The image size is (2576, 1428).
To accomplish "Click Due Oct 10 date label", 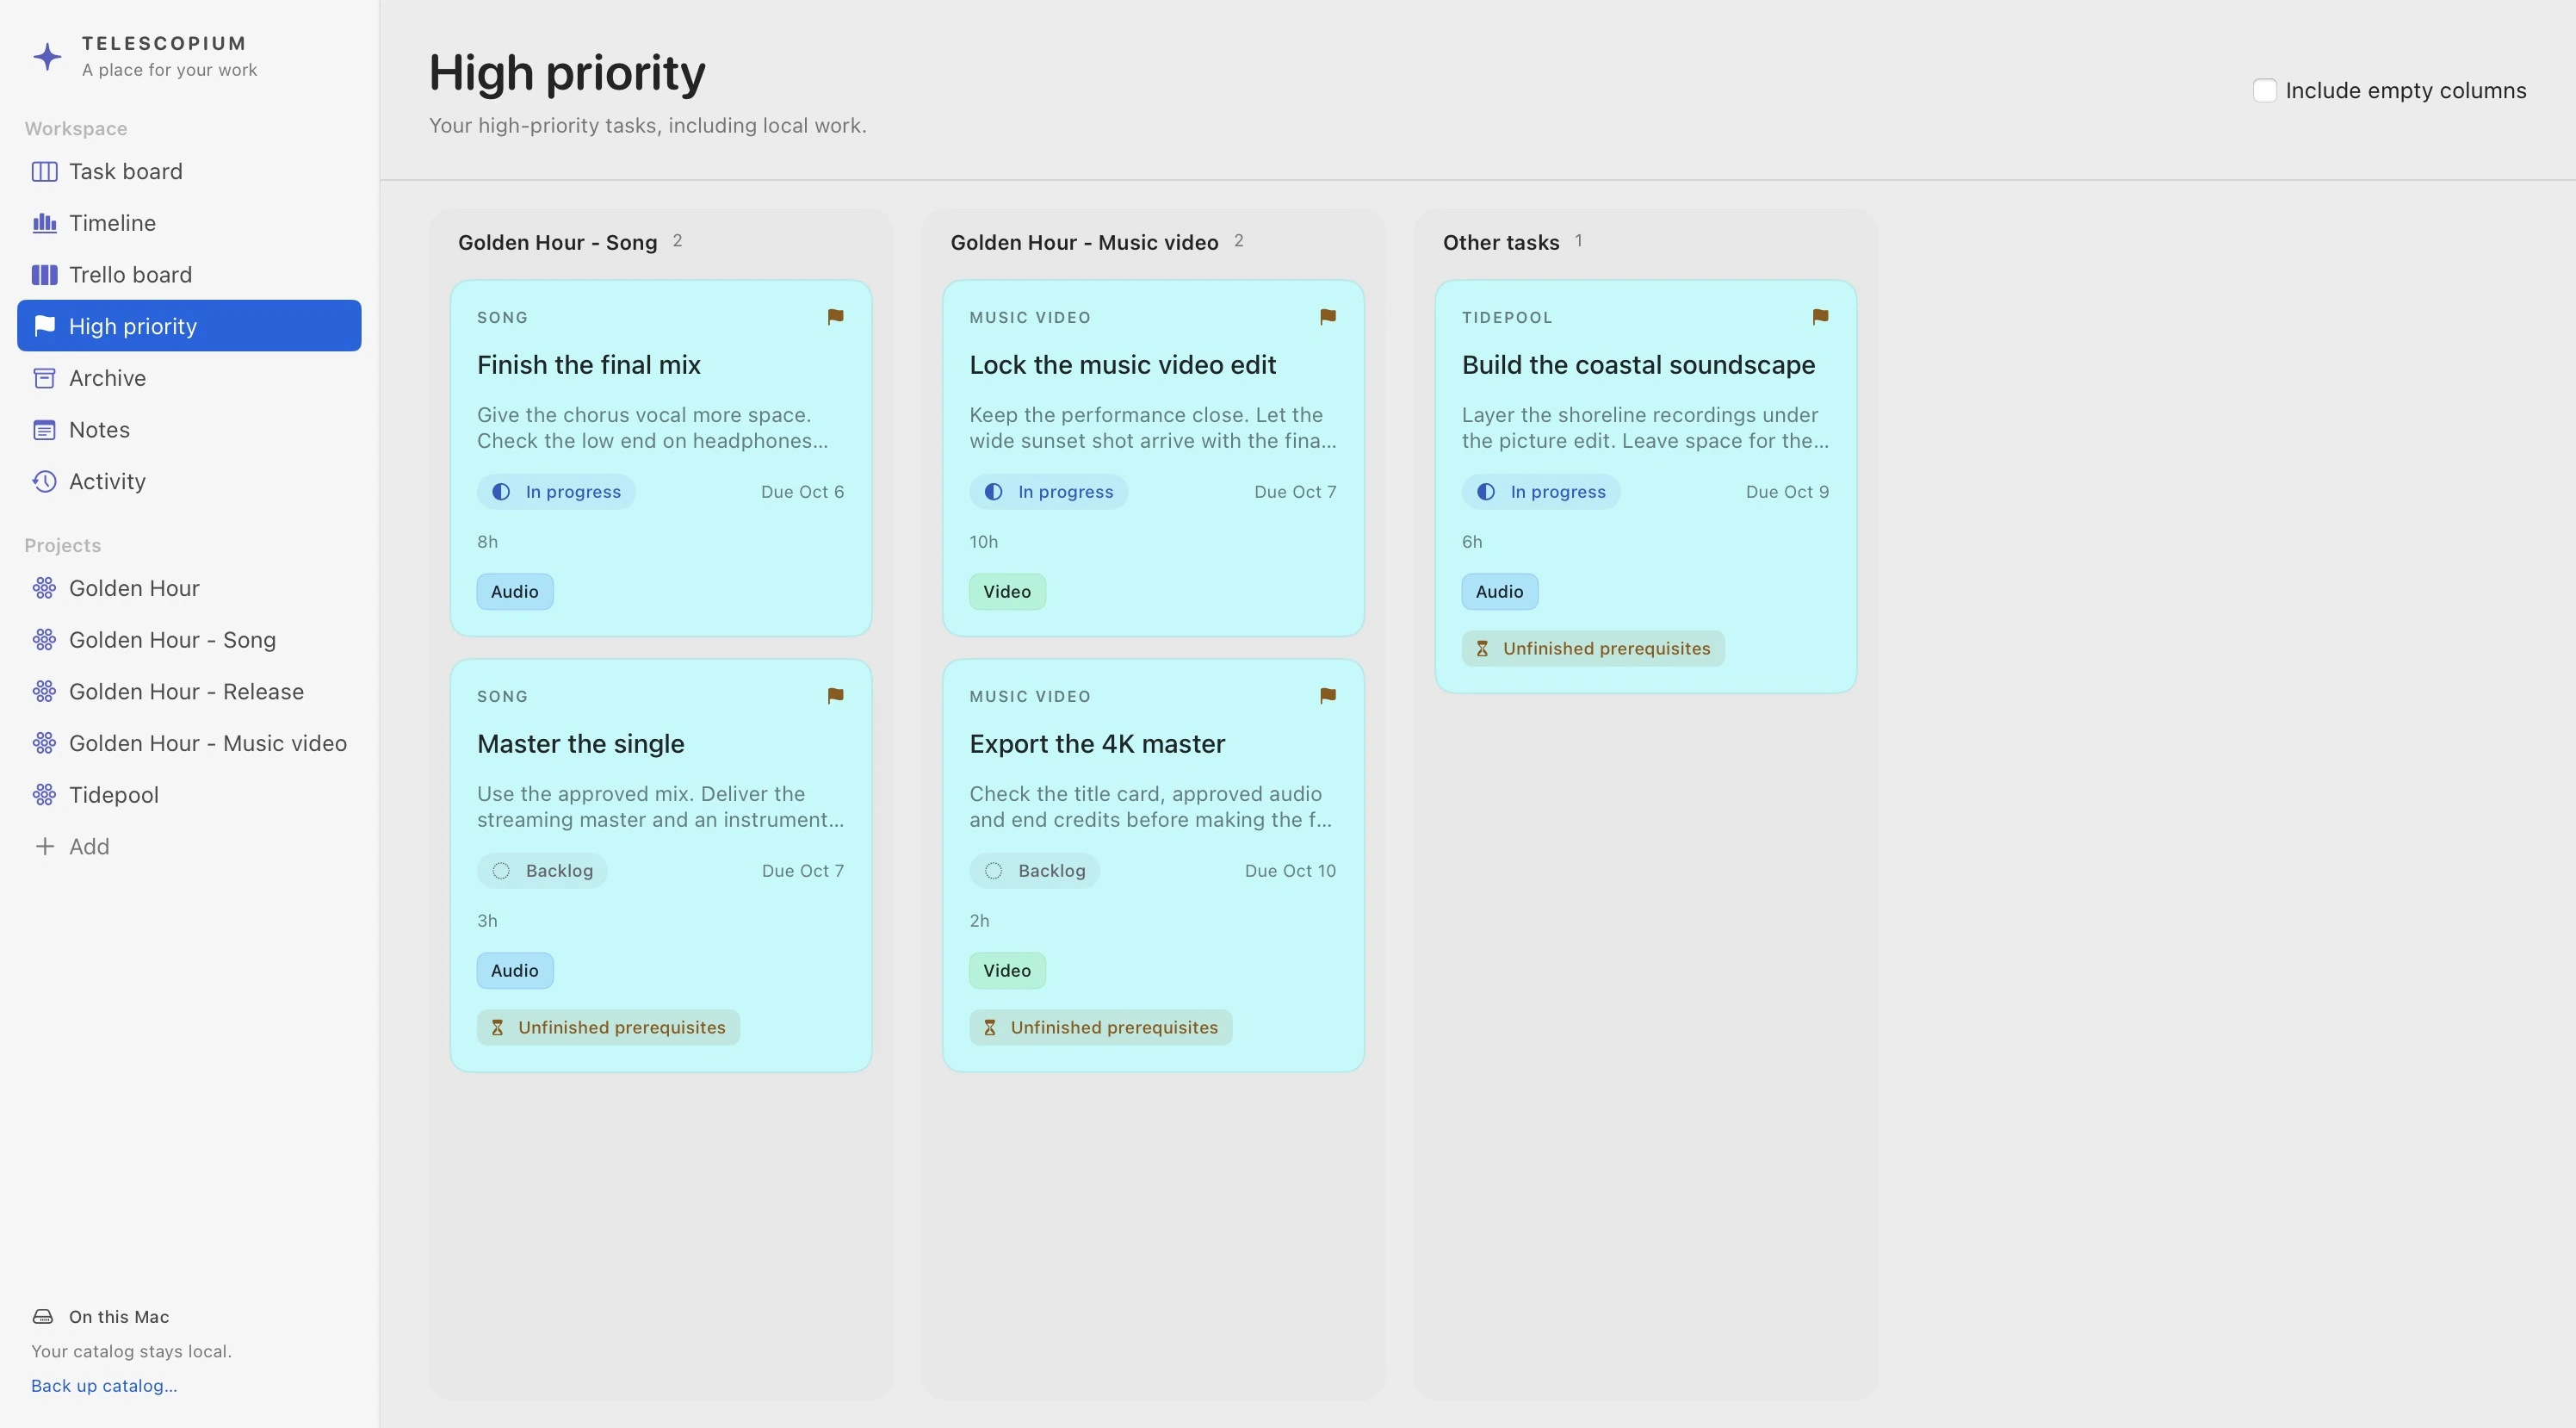I will tap(1290, 871).
